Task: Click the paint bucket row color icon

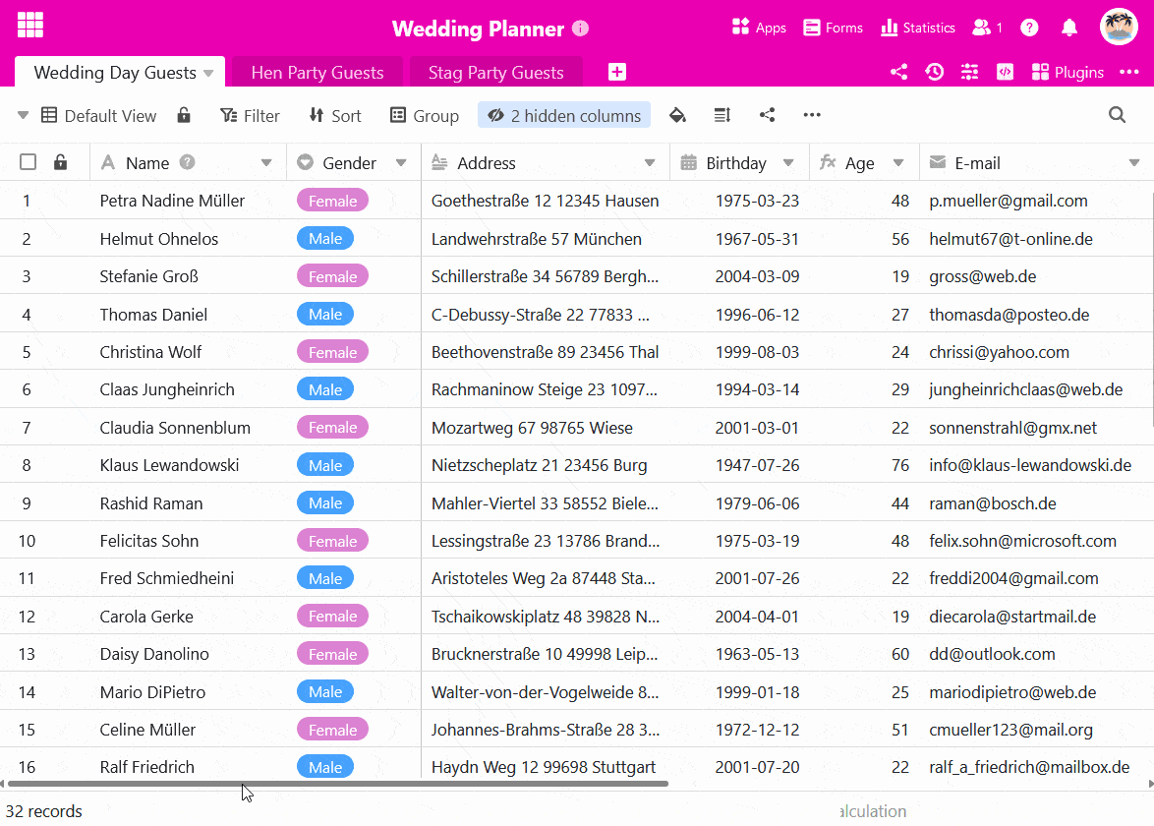Action: (677, 115)
